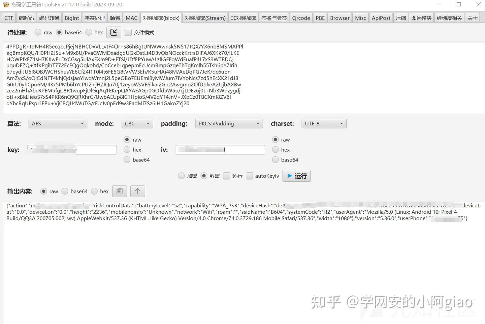Click inside the iv input field

[x=220, y=149]
